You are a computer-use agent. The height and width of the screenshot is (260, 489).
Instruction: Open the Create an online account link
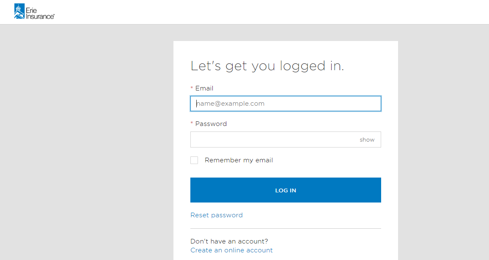point(231,250)
